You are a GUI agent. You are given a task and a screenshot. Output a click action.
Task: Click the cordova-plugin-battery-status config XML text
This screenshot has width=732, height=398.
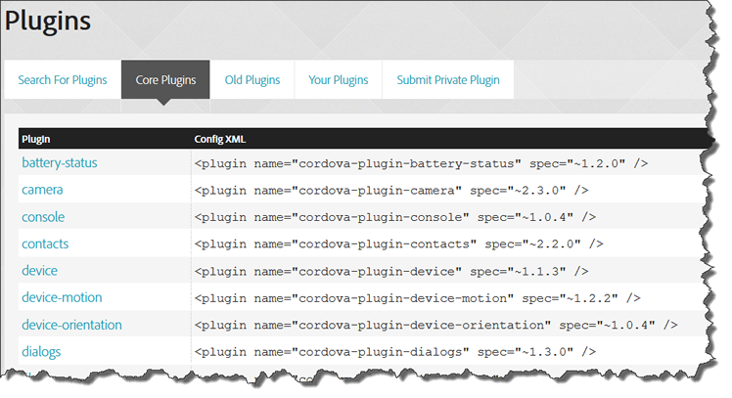pos(421,163)
